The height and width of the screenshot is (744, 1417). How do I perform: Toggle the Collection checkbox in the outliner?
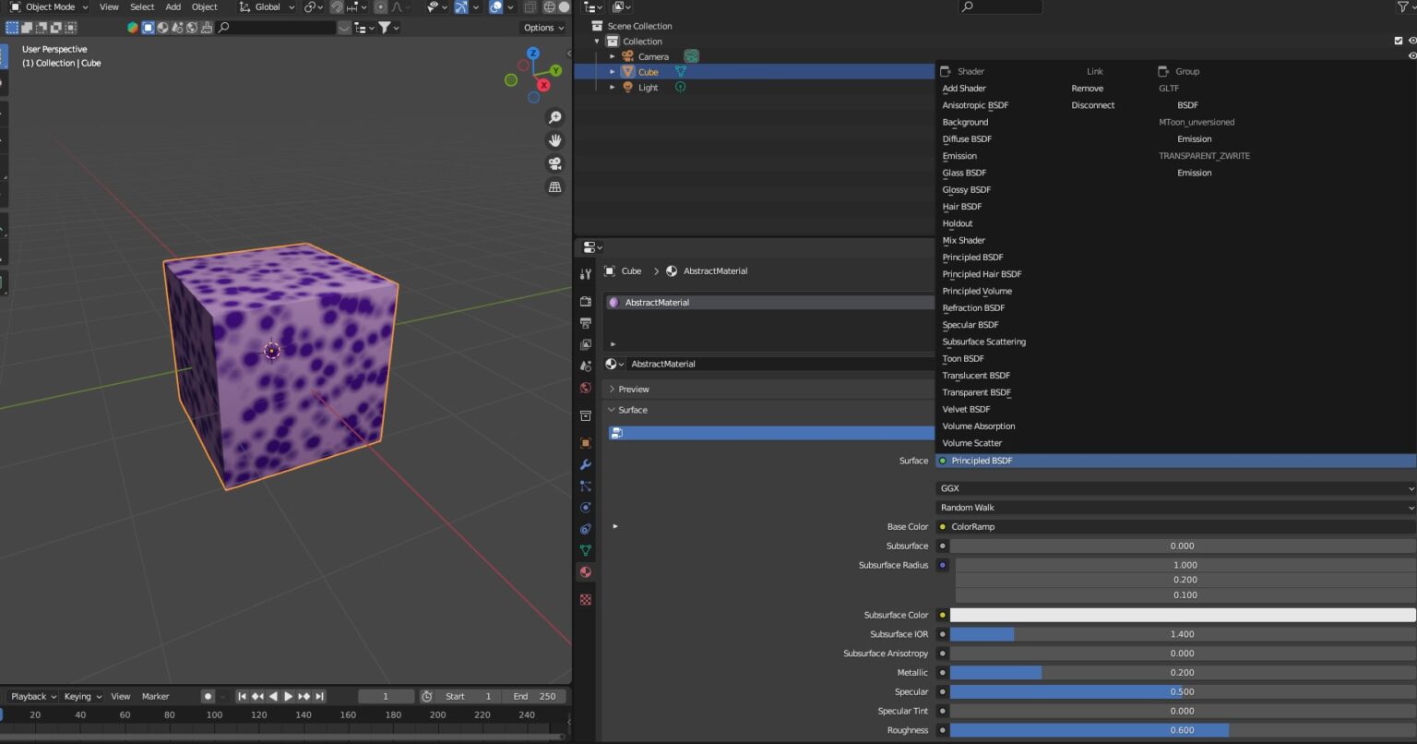[1399, 40]
